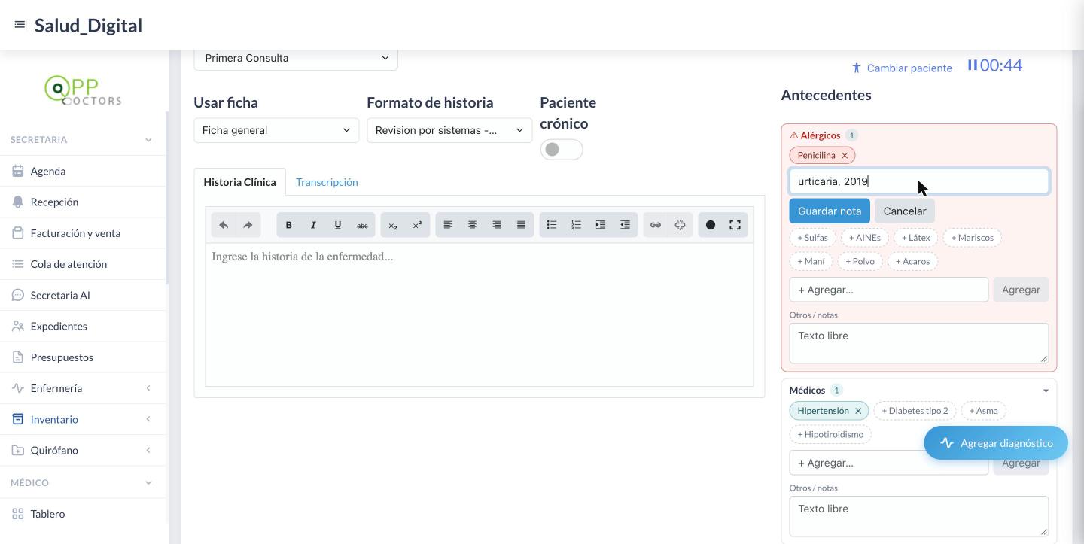Toggle italic formatting

coord(313,225)
